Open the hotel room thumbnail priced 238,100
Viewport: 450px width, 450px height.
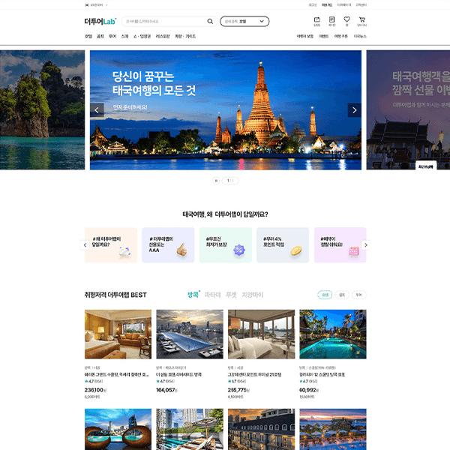coord(118,334)
